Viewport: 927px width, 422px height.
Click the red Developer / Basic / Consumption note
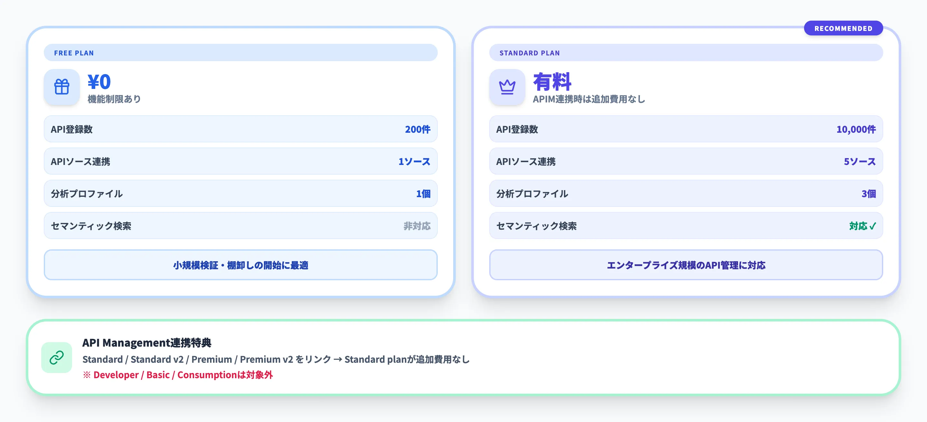tap(178, 375)
